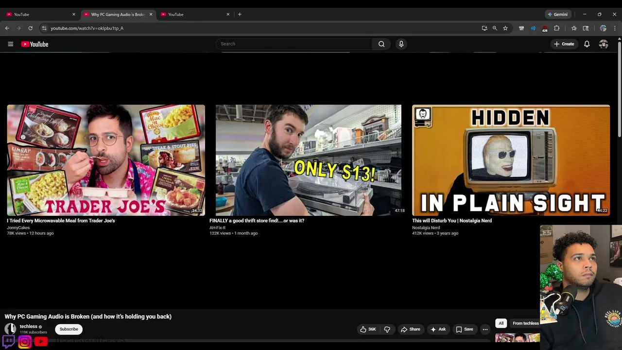Click title FINALLY a good thrift store find
Image resolution: width=622 pixels, height=350 pixels.
[x=257, y=221]
